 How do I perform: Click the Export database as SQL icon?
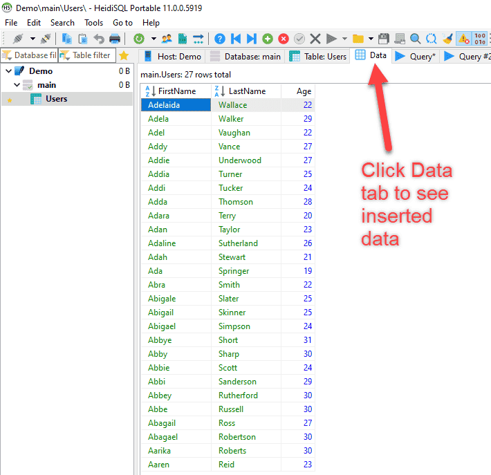[183, 39]
